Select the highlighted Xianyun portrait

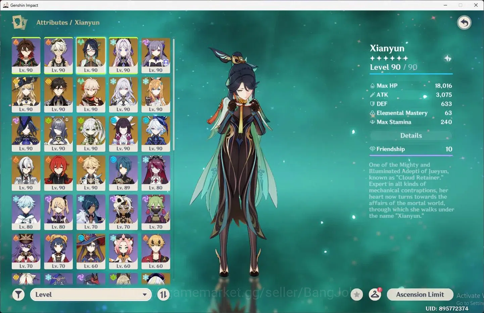point(91,55)
